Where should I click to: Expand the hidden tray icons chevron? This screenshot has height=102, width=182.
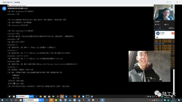click(150, 100)
